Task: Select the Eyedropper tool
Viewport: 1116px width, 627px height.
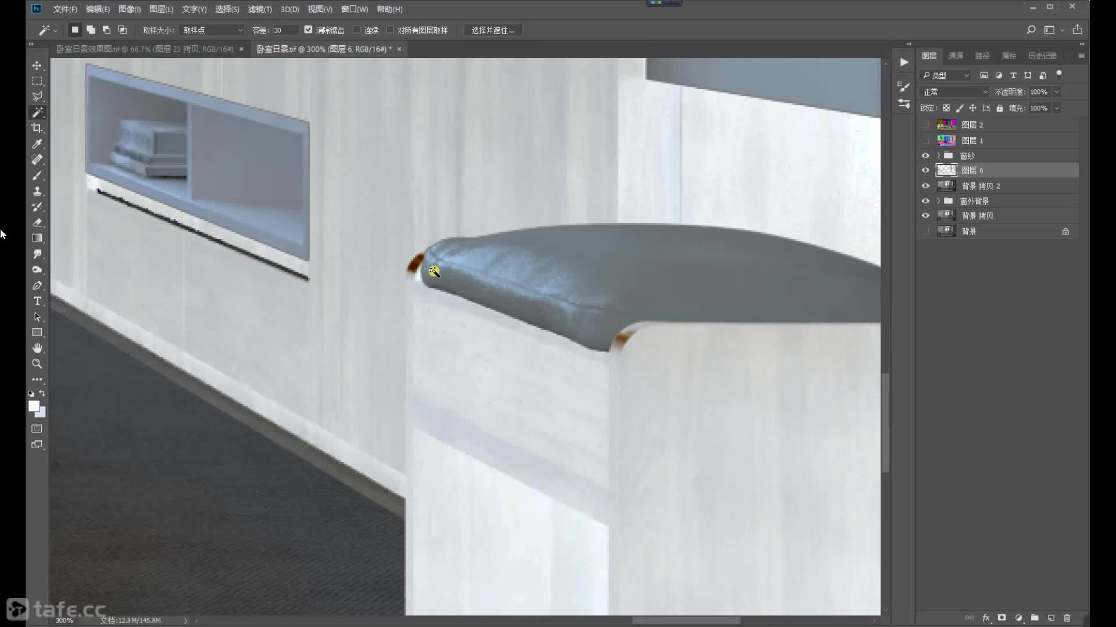Action: pyautogui.click(x=37, y=143)
